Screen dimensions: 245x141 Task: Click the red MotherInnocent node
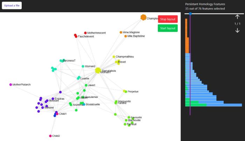[x=85, y=33]
